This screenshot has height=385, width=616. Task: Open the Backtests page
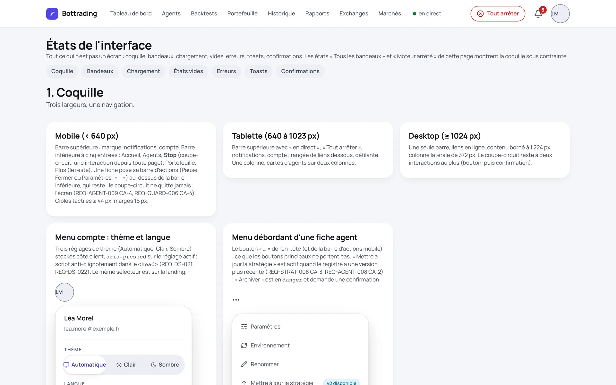tap(204, 13)
